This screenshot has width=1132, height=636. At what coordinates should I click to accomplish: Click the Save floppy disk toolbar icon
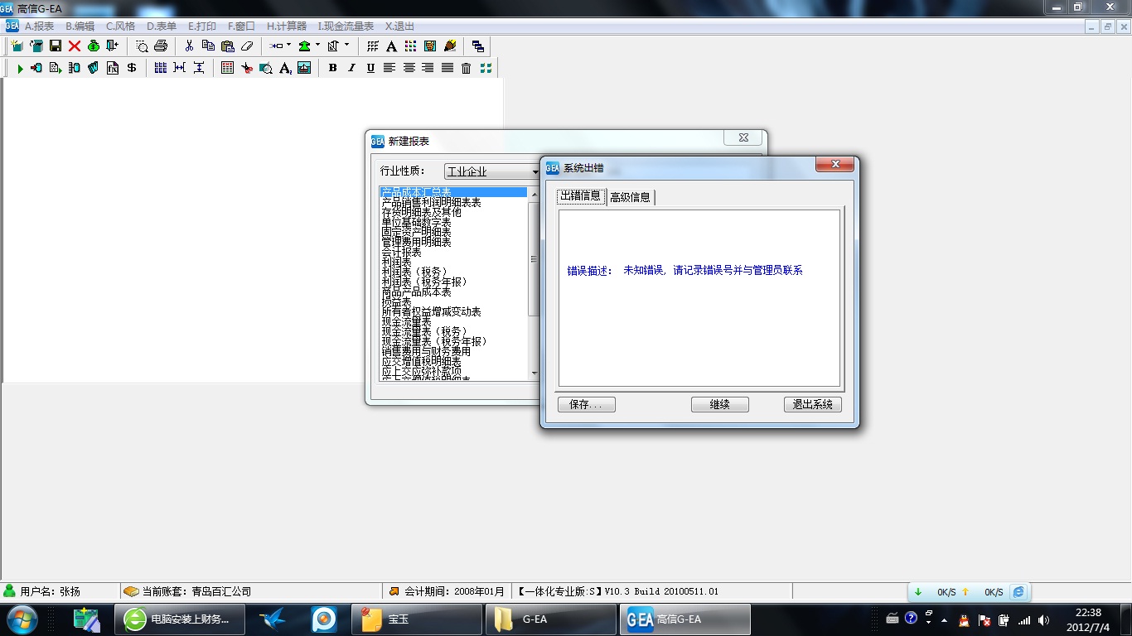[56, 46]
